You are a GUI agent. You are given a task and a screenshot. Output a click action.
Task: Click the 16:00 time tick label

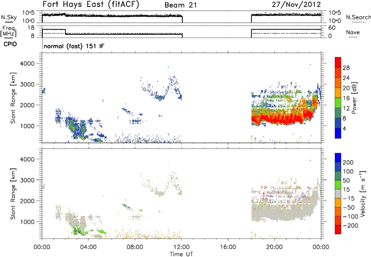point(228,247)
